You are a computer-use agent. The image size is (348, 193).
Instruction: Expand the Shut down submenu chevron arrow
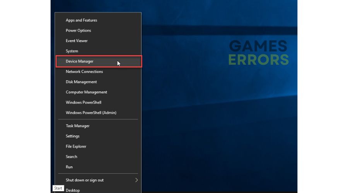click(x=136, y=180)
